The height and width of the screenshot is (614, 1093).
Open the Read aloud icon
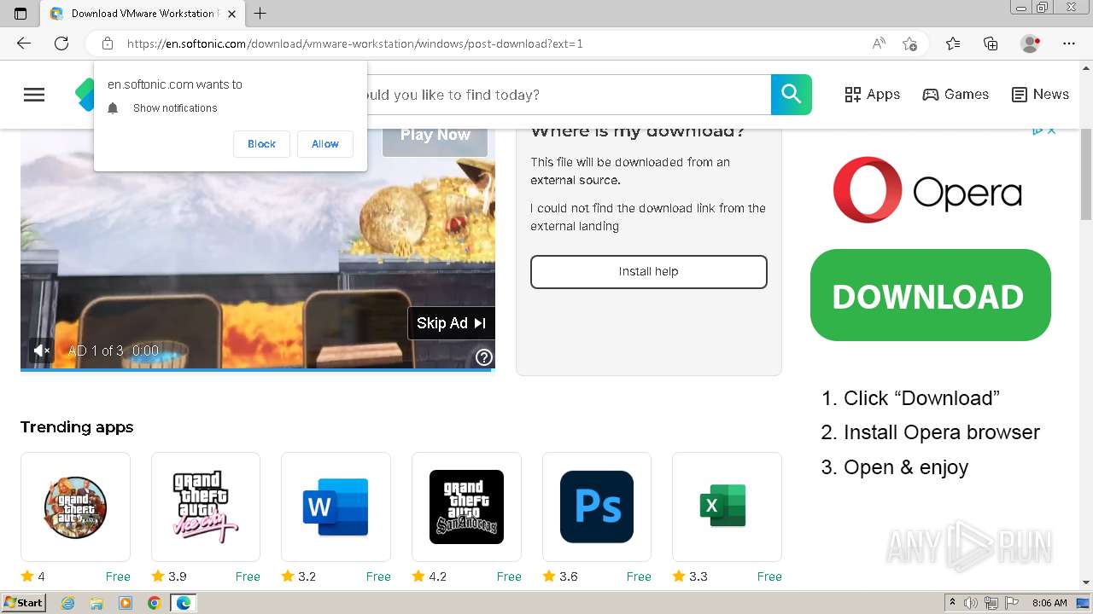(x=879, y=43)
